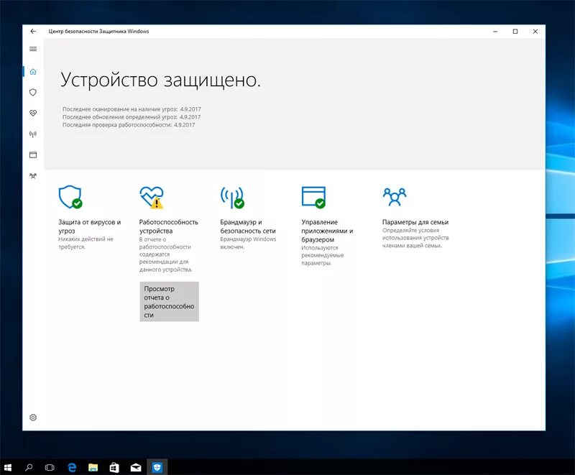Open the Windows Start button
Screen dimensions: 575x475
click(8, 467)
